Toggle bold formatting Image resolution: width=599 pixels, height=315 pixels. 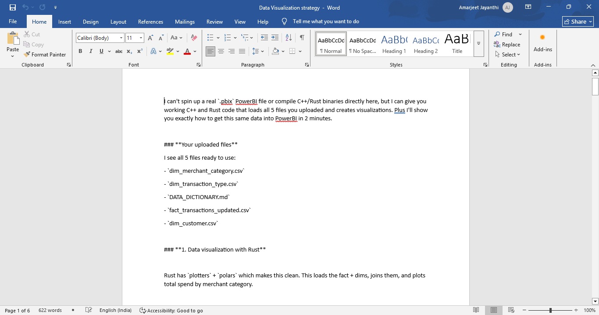80,51
